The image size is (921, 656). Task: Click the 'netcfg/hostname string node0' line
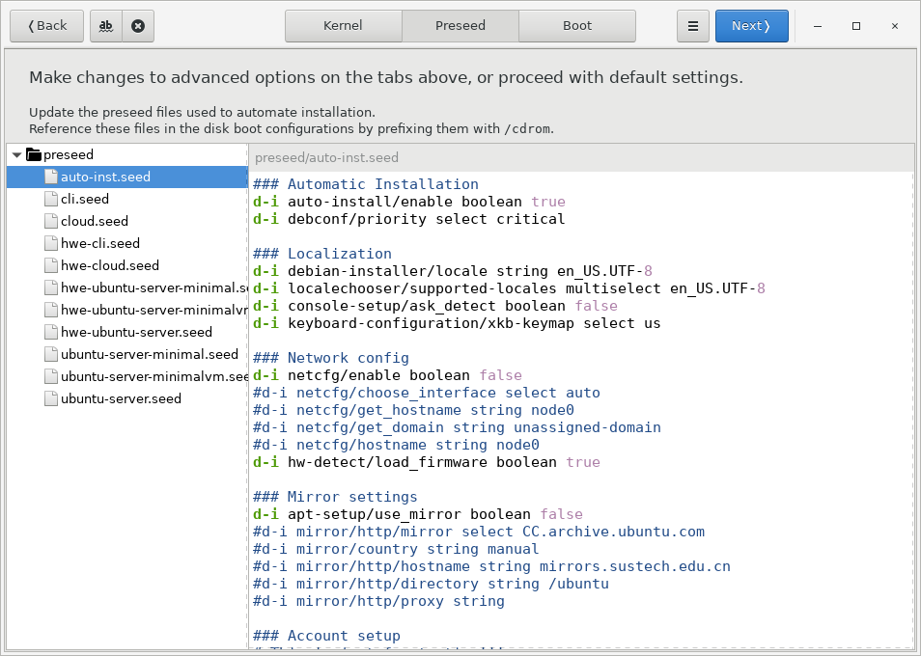point(396,445)
